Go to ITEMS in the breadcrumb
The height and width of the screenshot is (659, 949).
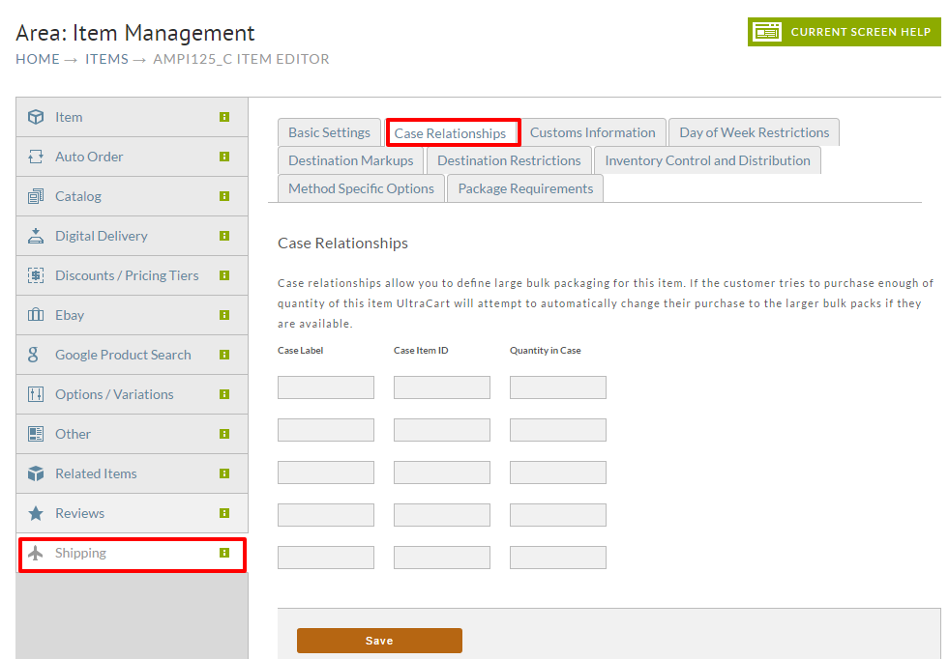pos(106,59)
